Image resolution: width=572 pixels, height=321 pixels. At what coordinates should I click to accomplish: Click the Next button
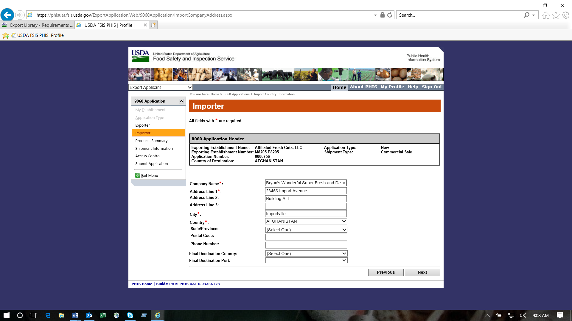click(x=422, y=272)
